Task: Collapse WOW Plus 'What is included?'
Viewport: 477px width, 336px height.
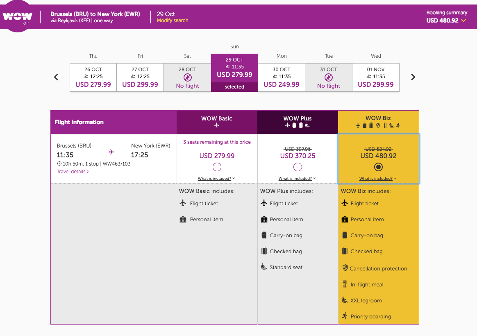Action: pyautogui.click(x=298, y=179)
